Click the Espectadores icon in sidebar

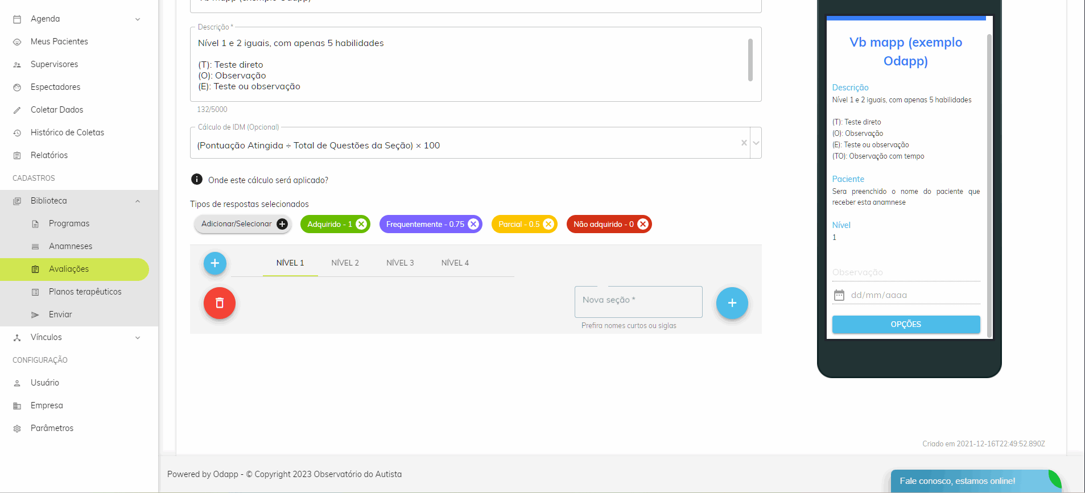point(17,88)
